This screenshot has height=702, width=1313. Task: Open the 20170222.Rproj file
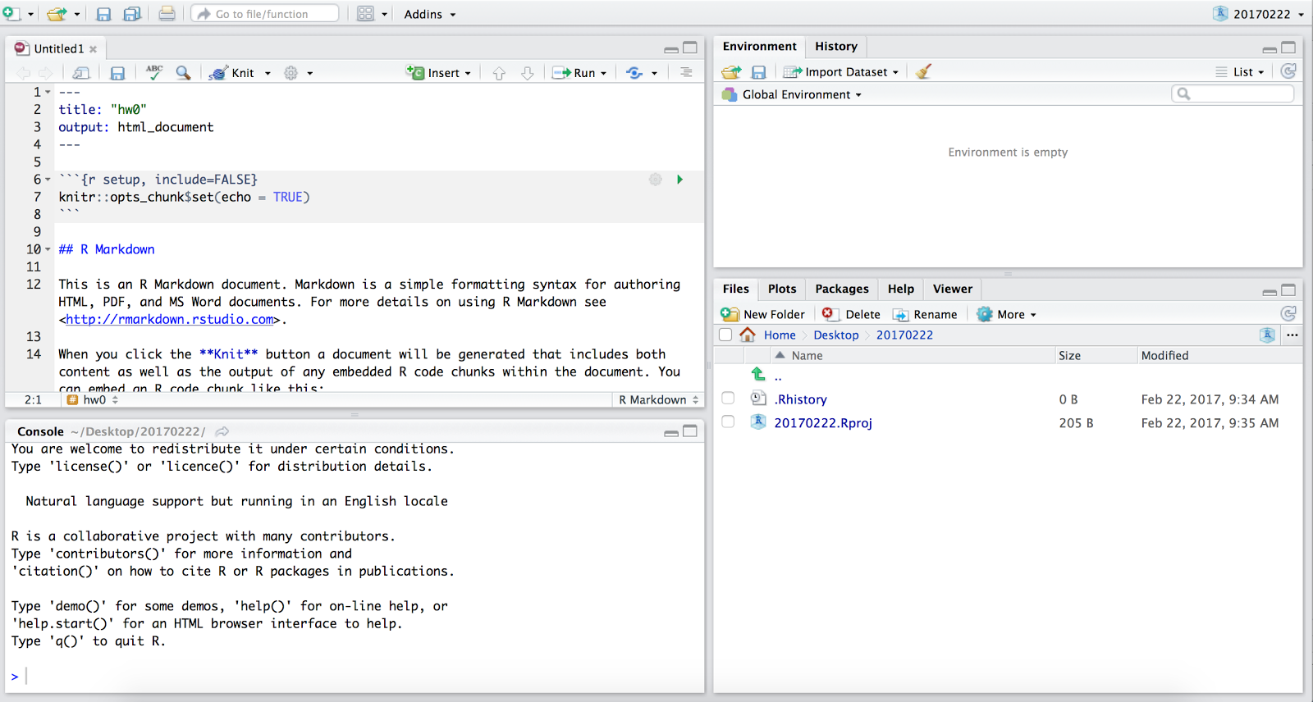click(x=823, y=423)
